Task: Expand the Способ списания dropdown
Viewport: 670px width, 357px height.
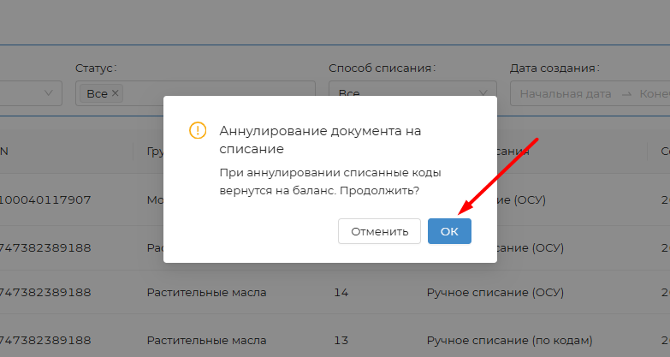Action: pos(411,93)
